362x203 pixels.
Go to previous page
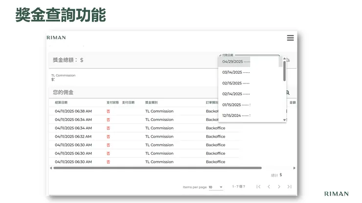click(269, 186)
